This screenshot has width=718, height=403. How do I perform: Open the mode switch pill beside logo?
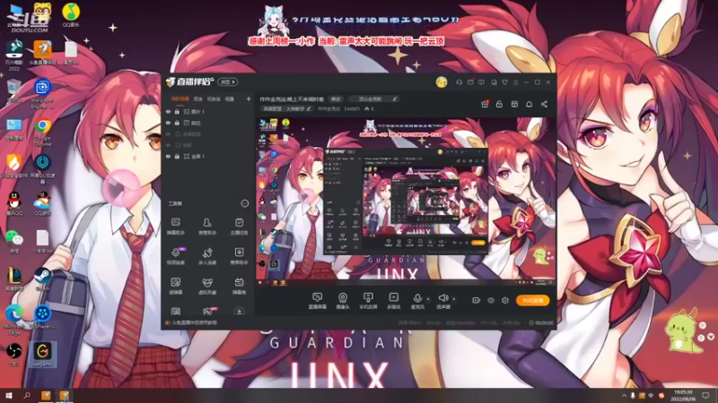[x=228, y=82]
